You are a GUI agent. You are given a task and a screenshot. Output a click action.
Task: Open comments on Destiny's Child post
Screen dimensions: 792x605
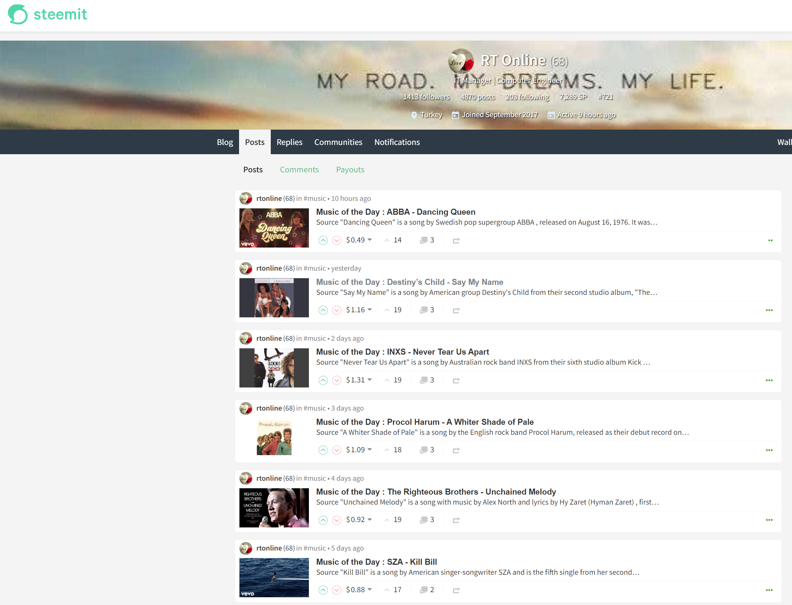point(427,310)
